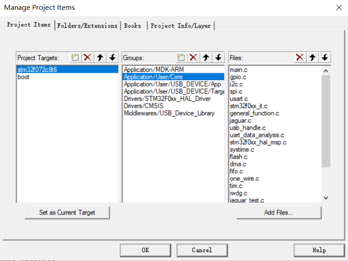The height and width of the screenshot is (261, 348).
Task: Open the Project Info/Layer tab
Action: pyautogui.click(x=181, y=26)
